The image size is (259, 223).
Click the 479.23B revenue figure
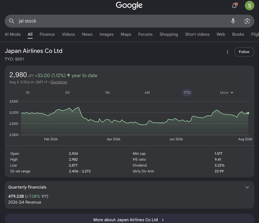pos(16,196)
